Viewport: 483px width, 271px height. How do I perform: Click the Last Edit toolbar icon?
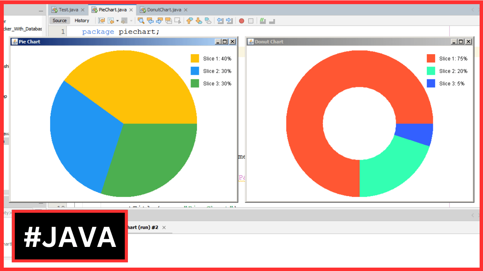[x=102, y=21]
